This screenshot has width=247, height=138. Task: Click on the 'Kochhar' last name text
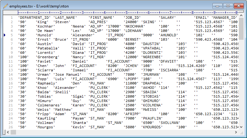46,27
